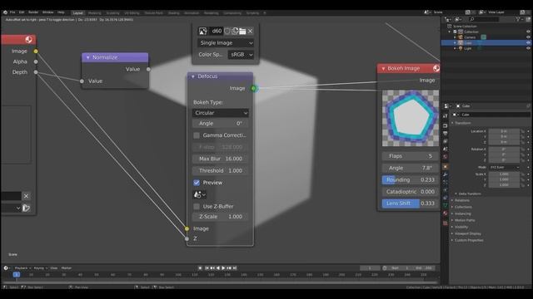Open the Physics properties tab icon
Image resolution: width=533 pixels, height=299 pixels.
pos(446,190)
